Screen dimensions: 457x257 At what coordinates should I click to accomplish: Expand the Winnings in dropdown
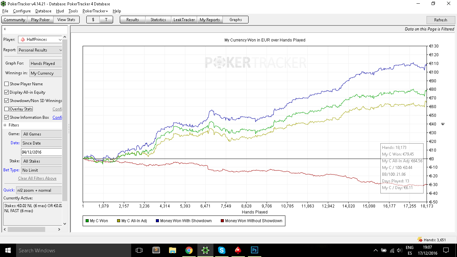point(46,73)
